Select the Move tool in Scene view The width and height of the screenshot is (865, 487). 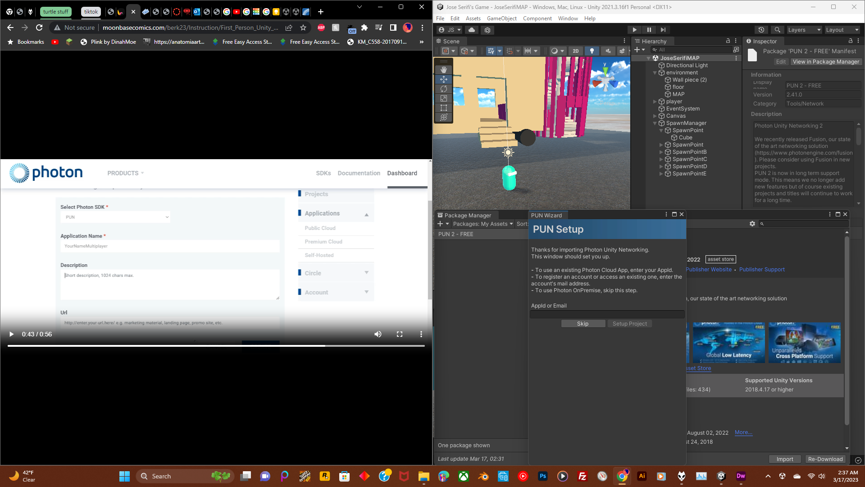click(x=444, y=79)
